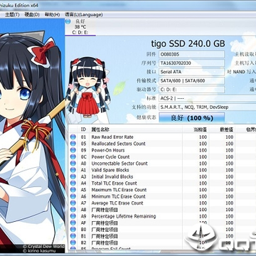Click the standard field showing ACS-2 | ----
256x256 pixels.
[208, 98]
